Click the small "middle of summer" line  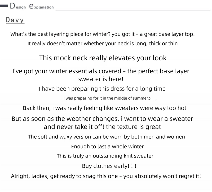coord(107,98)
